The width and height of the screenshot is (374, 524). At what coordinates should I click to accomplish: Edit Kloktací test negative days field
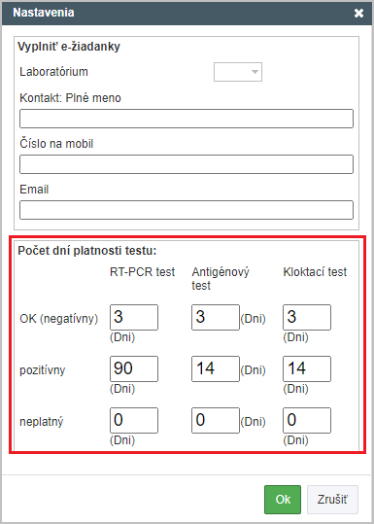coord(307,317)
